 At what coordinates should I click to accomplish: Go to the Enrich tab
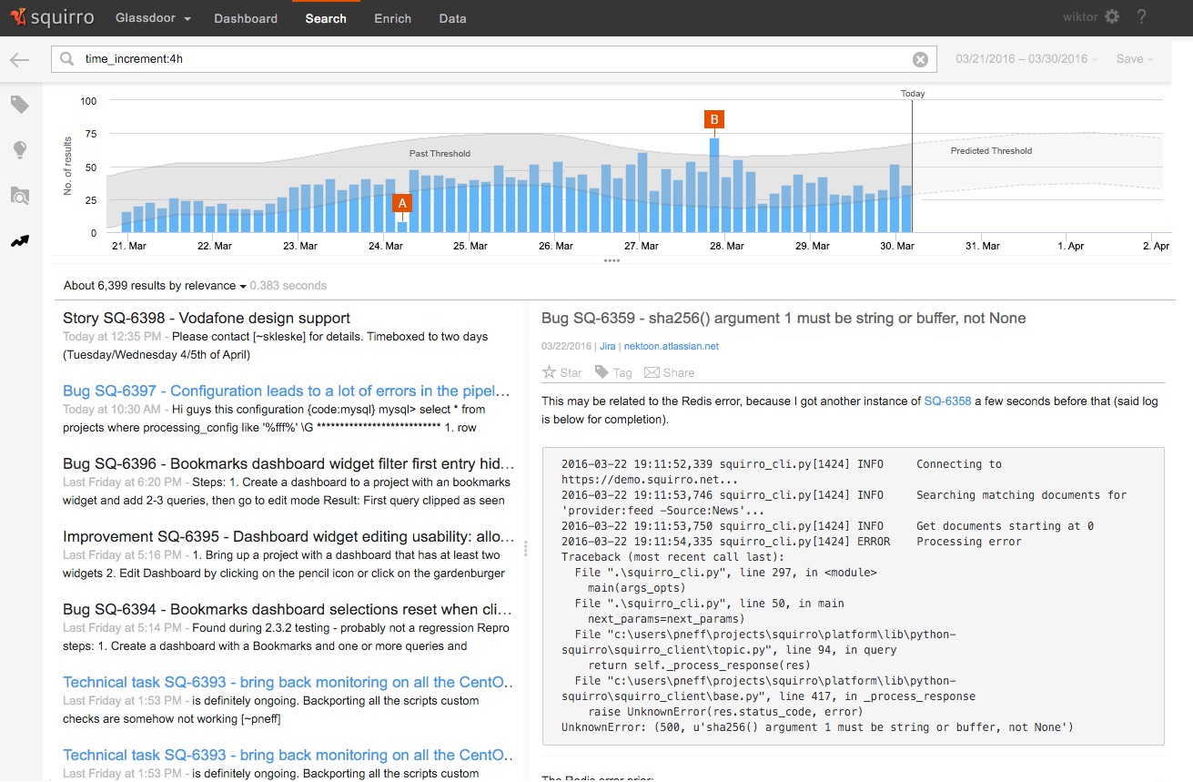(392, 18)
